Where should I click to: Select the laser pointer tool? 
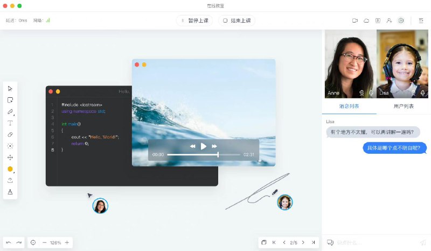[10, 146]
